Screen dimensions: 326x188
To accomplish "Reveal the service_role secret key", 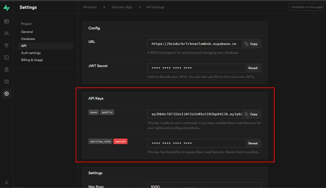I will coord(253,143).
